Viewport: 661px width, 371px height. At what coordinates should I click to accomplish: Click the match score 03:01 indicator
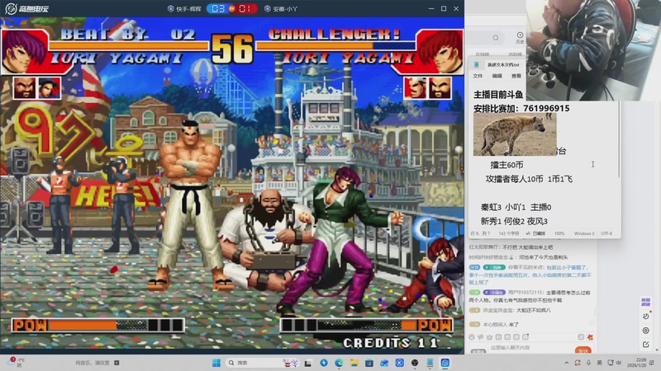click(232, 8)
